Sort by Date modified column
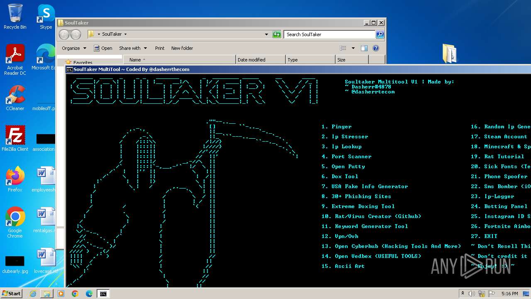531x299 pixels. (261, 60)
